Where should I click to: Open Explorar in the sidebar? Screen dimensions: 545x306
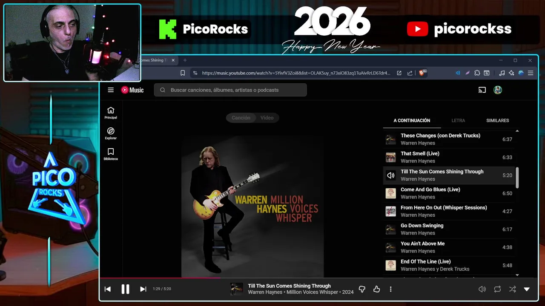(111, 133)
